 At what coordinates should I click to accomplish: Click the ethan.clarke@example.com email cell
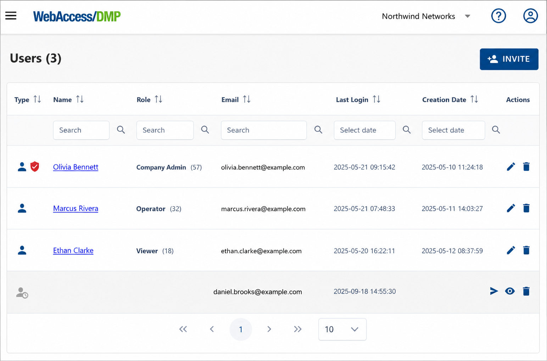(x=261, y=251)
